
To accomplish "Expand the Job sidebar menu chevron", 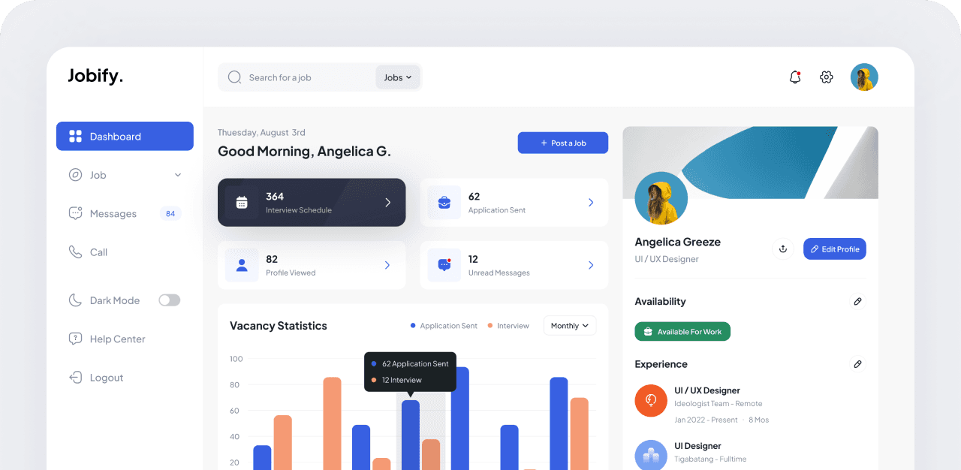I will tap(178, 175).
